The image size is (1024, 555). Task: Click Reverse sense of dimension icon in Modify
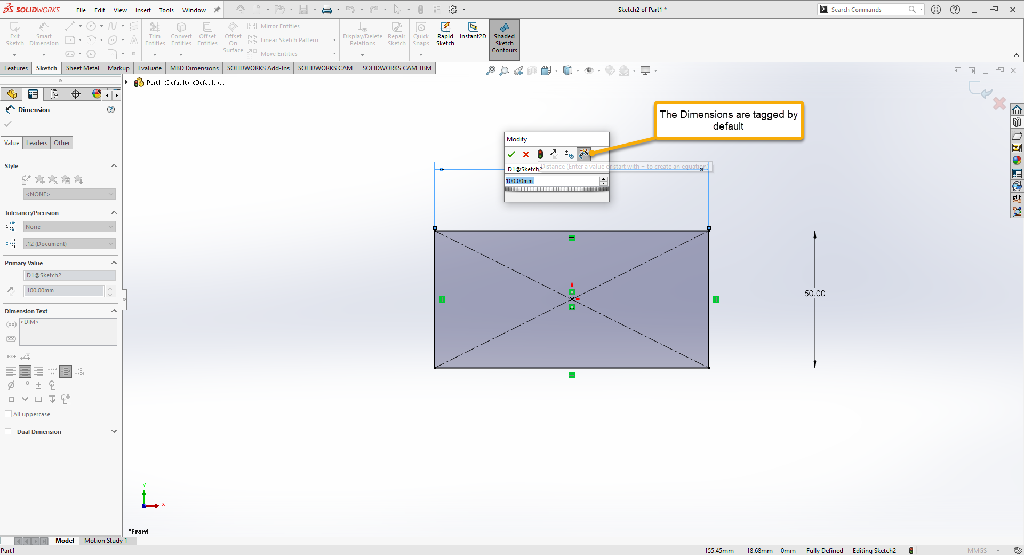[554, 154]
